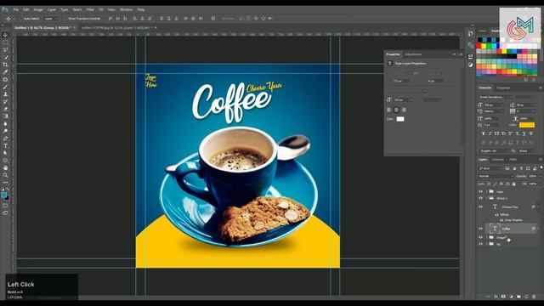
Task: Click the center text alignment icon in Properties
Action: click(396, 110)
